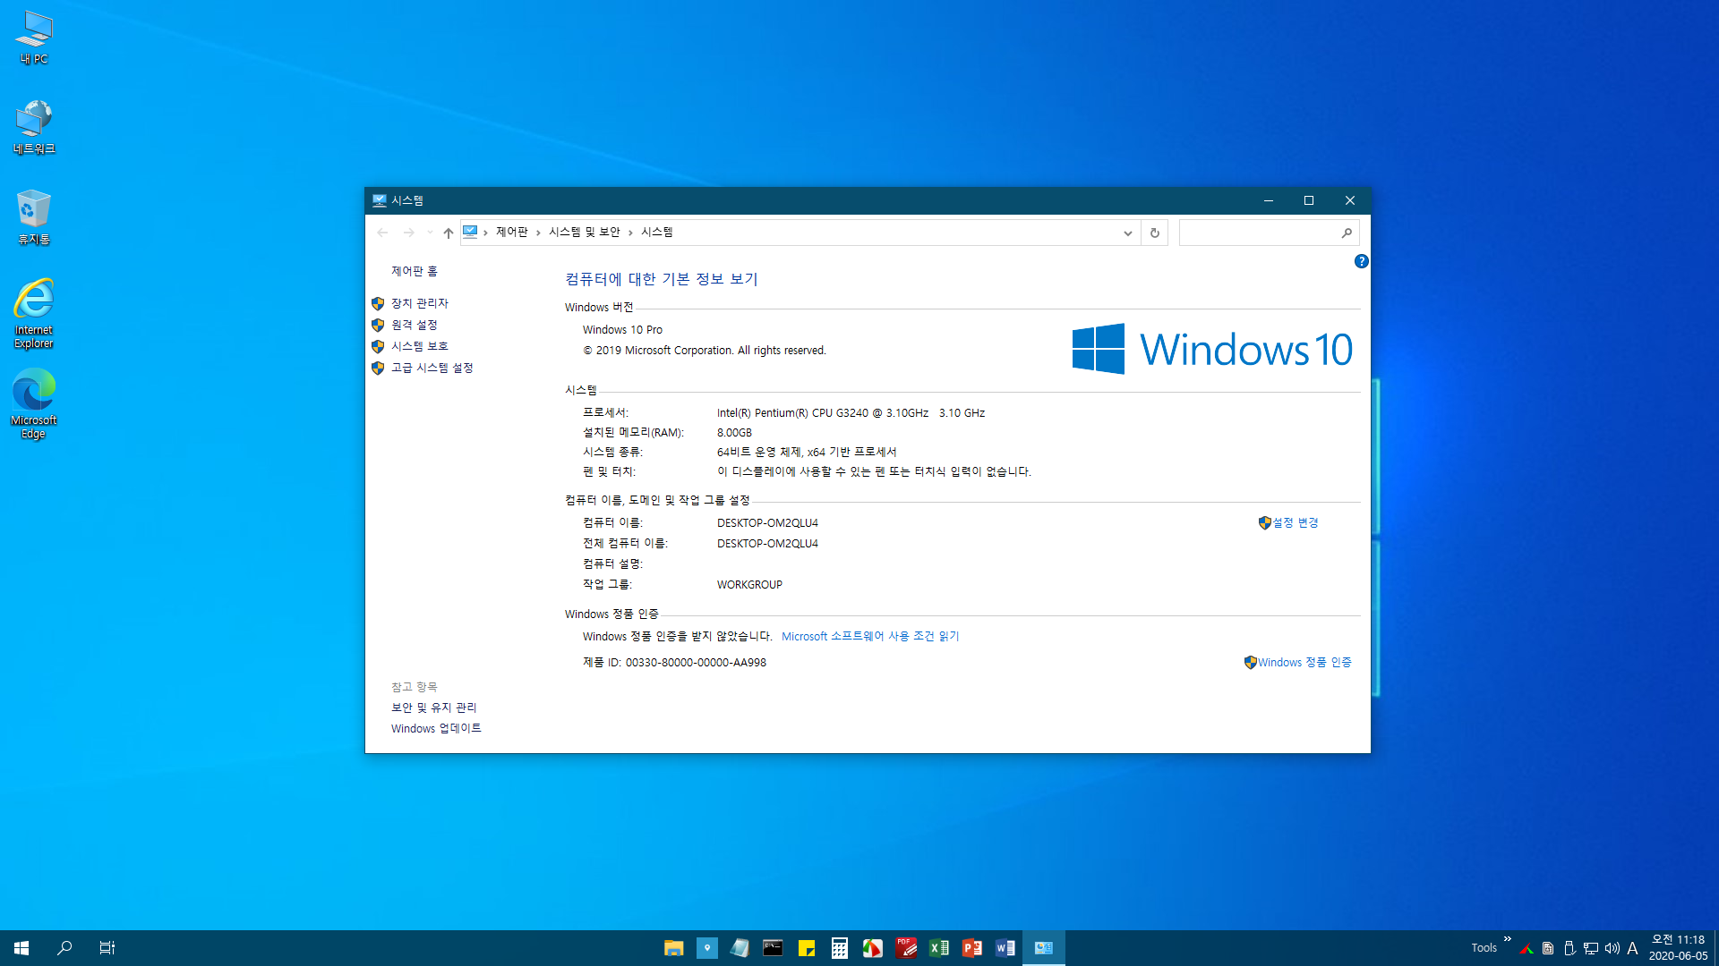Expand chevron after 시스템 및 보안 breadcrumb
Image resolution: width=1719 pixels, height=966 pixels.
coord(630,233)
